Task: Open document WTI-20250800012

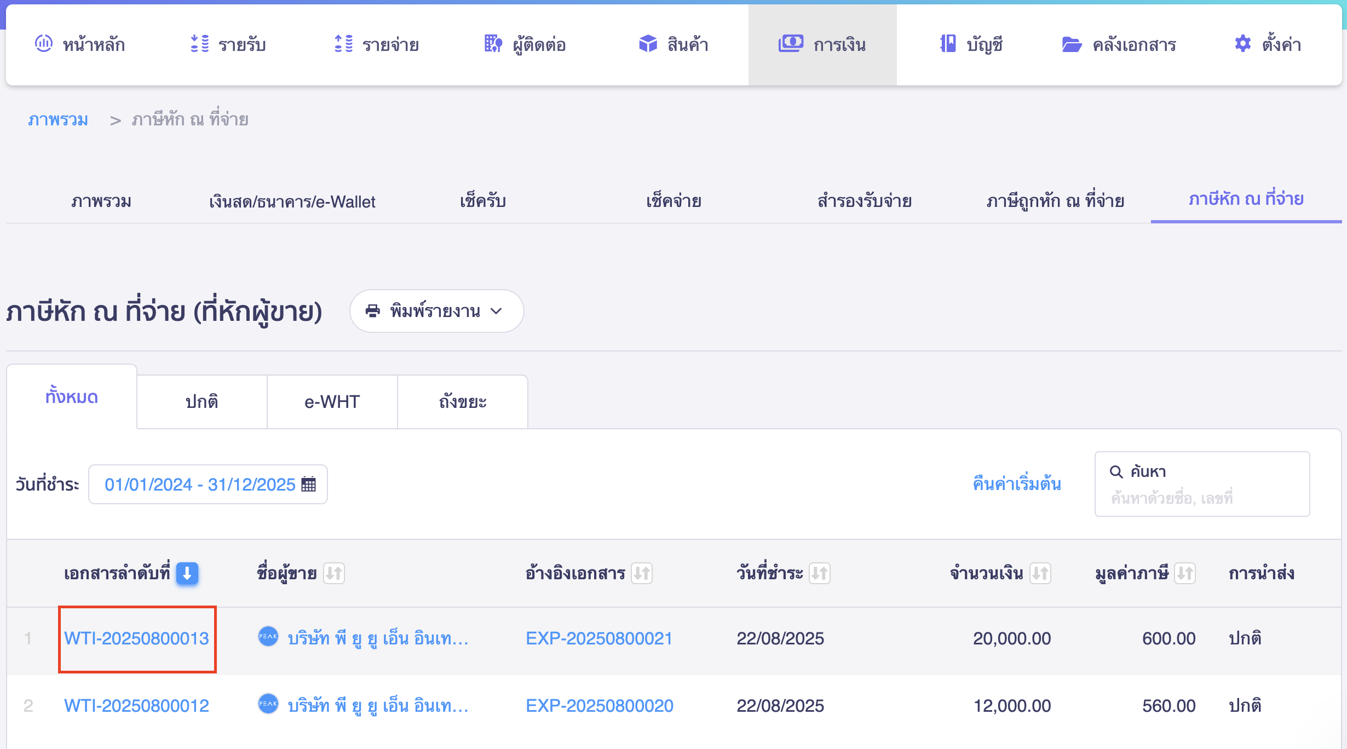Action: point(136,705)
